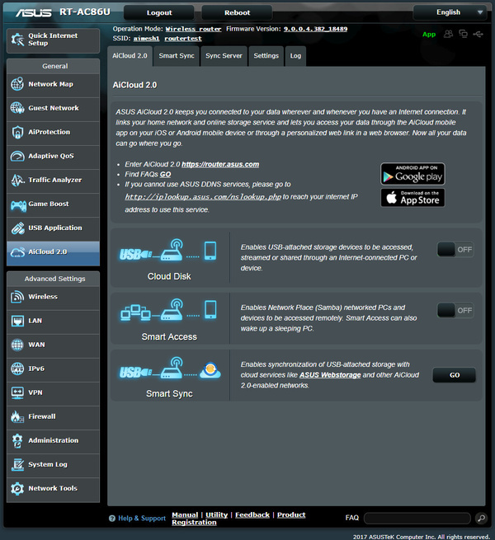Click the Game Boost controller icon

pyautogui.click(x=18, y=205)
